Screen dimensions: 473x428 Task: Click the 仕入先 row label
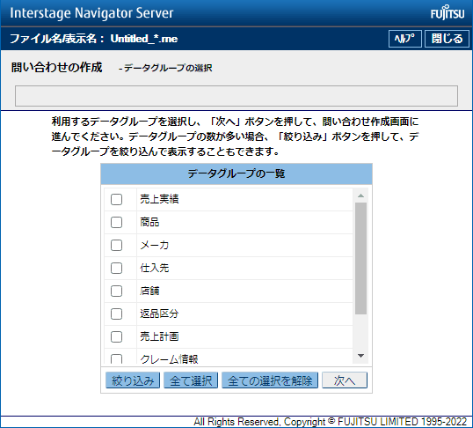pos(155,268)
